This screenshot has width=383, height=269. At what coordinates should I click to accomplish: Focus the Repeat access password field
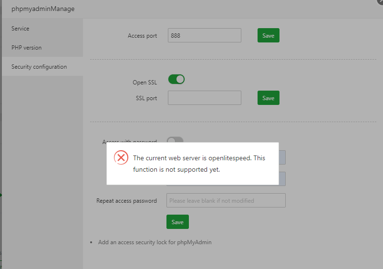pyautogui.click(x=226, y=200)
